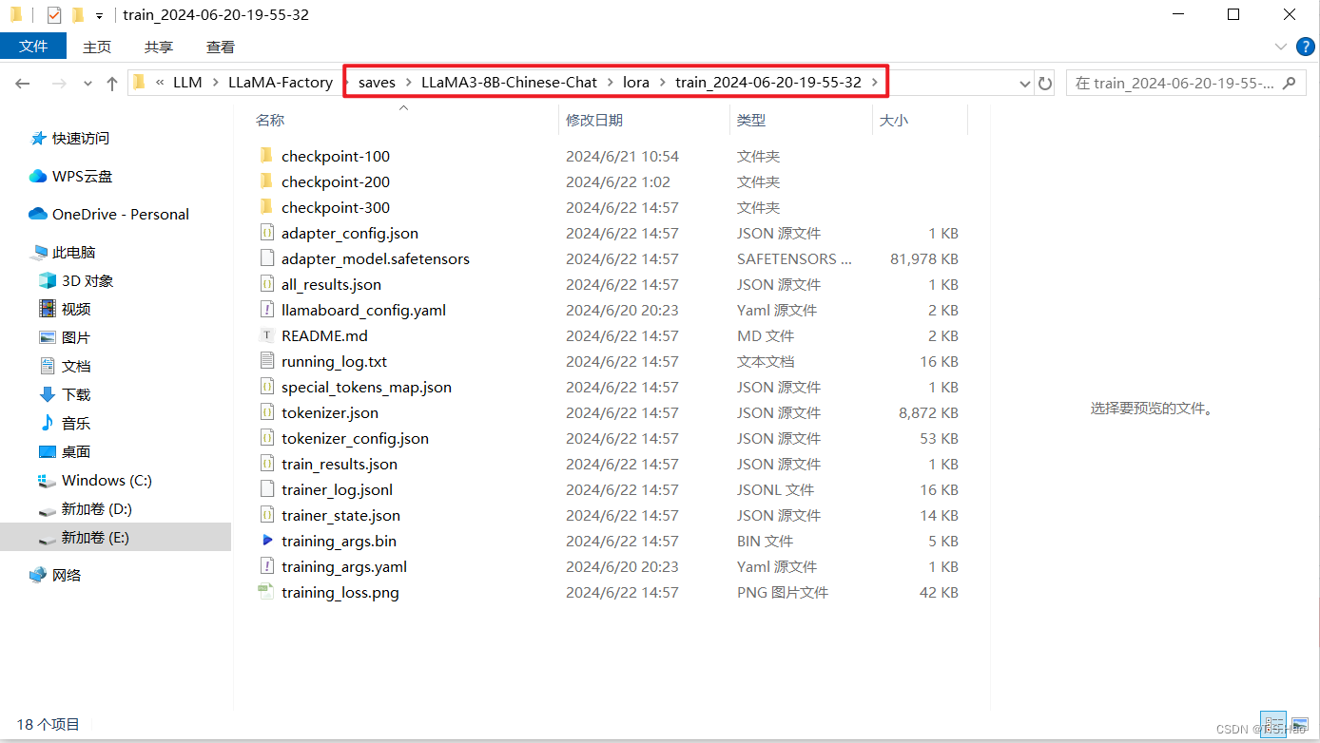The height and width of the screenshot is (743, 1320).
Task: Open the recent locations dropdown arrow
Action: (88, 83)
